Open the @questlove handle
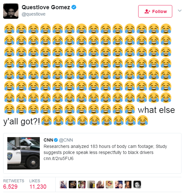The width and height of the screenshot is (185, 195). [34, 14]
